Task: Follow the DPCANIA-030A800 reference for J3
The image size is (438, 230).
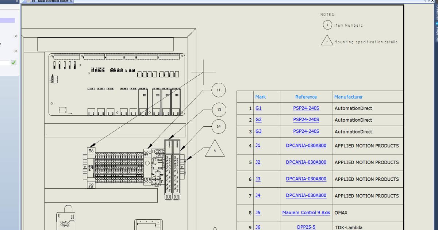Action: pyautogui.click(x=306, y=179)
